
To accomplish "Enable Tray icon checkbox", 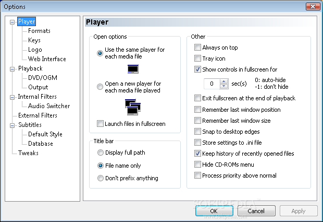I will (x=197, y=59).
